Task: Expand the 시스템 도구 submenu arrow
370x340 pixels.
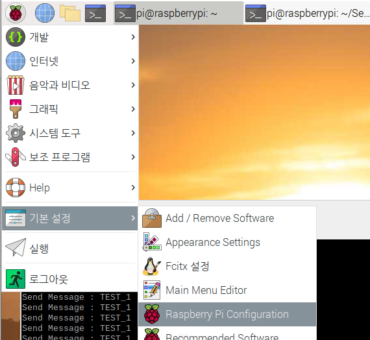Action: 133,133
